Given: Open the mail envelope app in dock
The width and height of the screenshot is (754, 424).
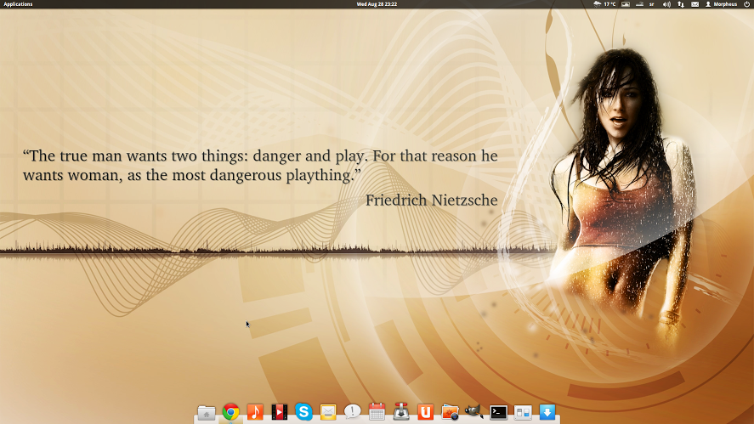Looking at the screenshot, I should [328, 412].
